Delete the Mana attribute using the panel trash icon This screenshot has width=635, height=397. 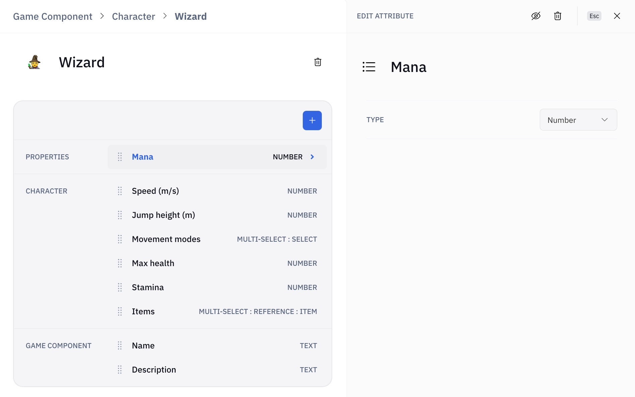coord(558,16)
